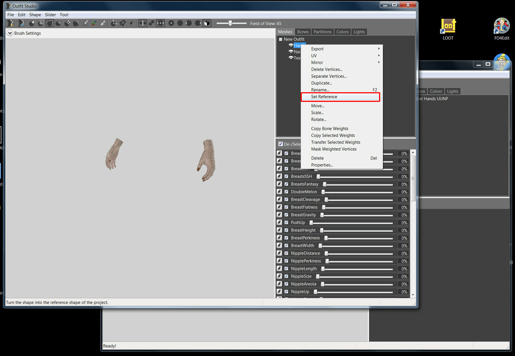Open the Export submenu arrow
515x356 pixels.
(379, 49)
